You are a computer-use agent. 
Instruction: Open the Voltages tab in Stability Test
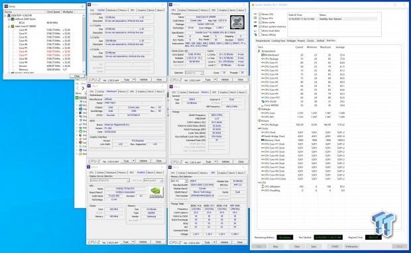click(291, 41)
